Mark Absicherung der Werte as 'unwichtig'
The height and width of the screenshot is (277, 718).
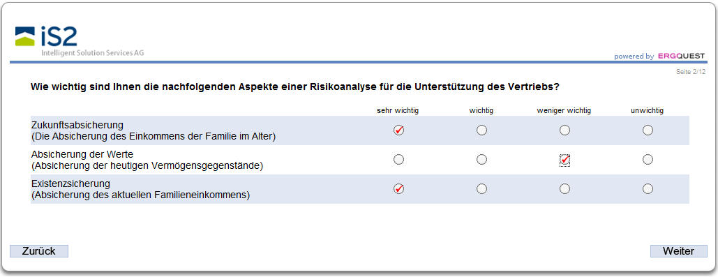point(648,159)
